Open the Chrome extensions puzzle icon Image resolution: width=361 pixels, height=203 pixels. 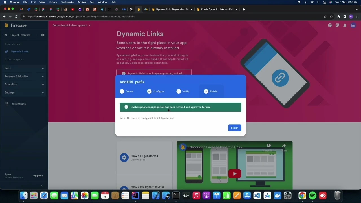(x=339, y=17)
